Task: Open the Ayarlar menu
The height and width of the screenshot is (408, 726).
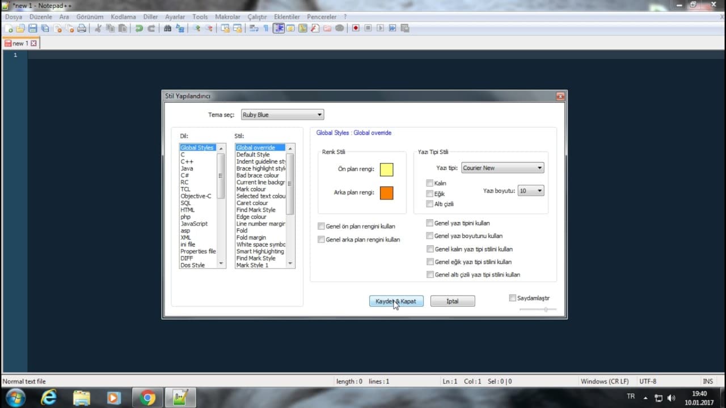Action: [x=175, y=17]
